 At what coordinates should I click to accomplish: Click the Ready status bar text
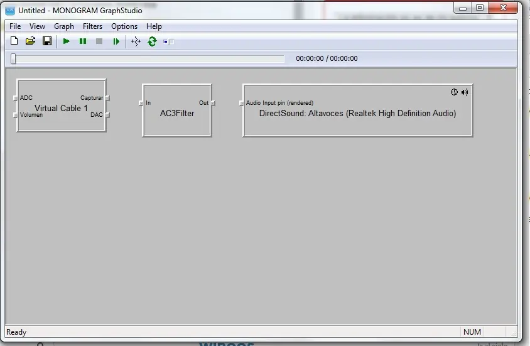[x=16, y=332]
